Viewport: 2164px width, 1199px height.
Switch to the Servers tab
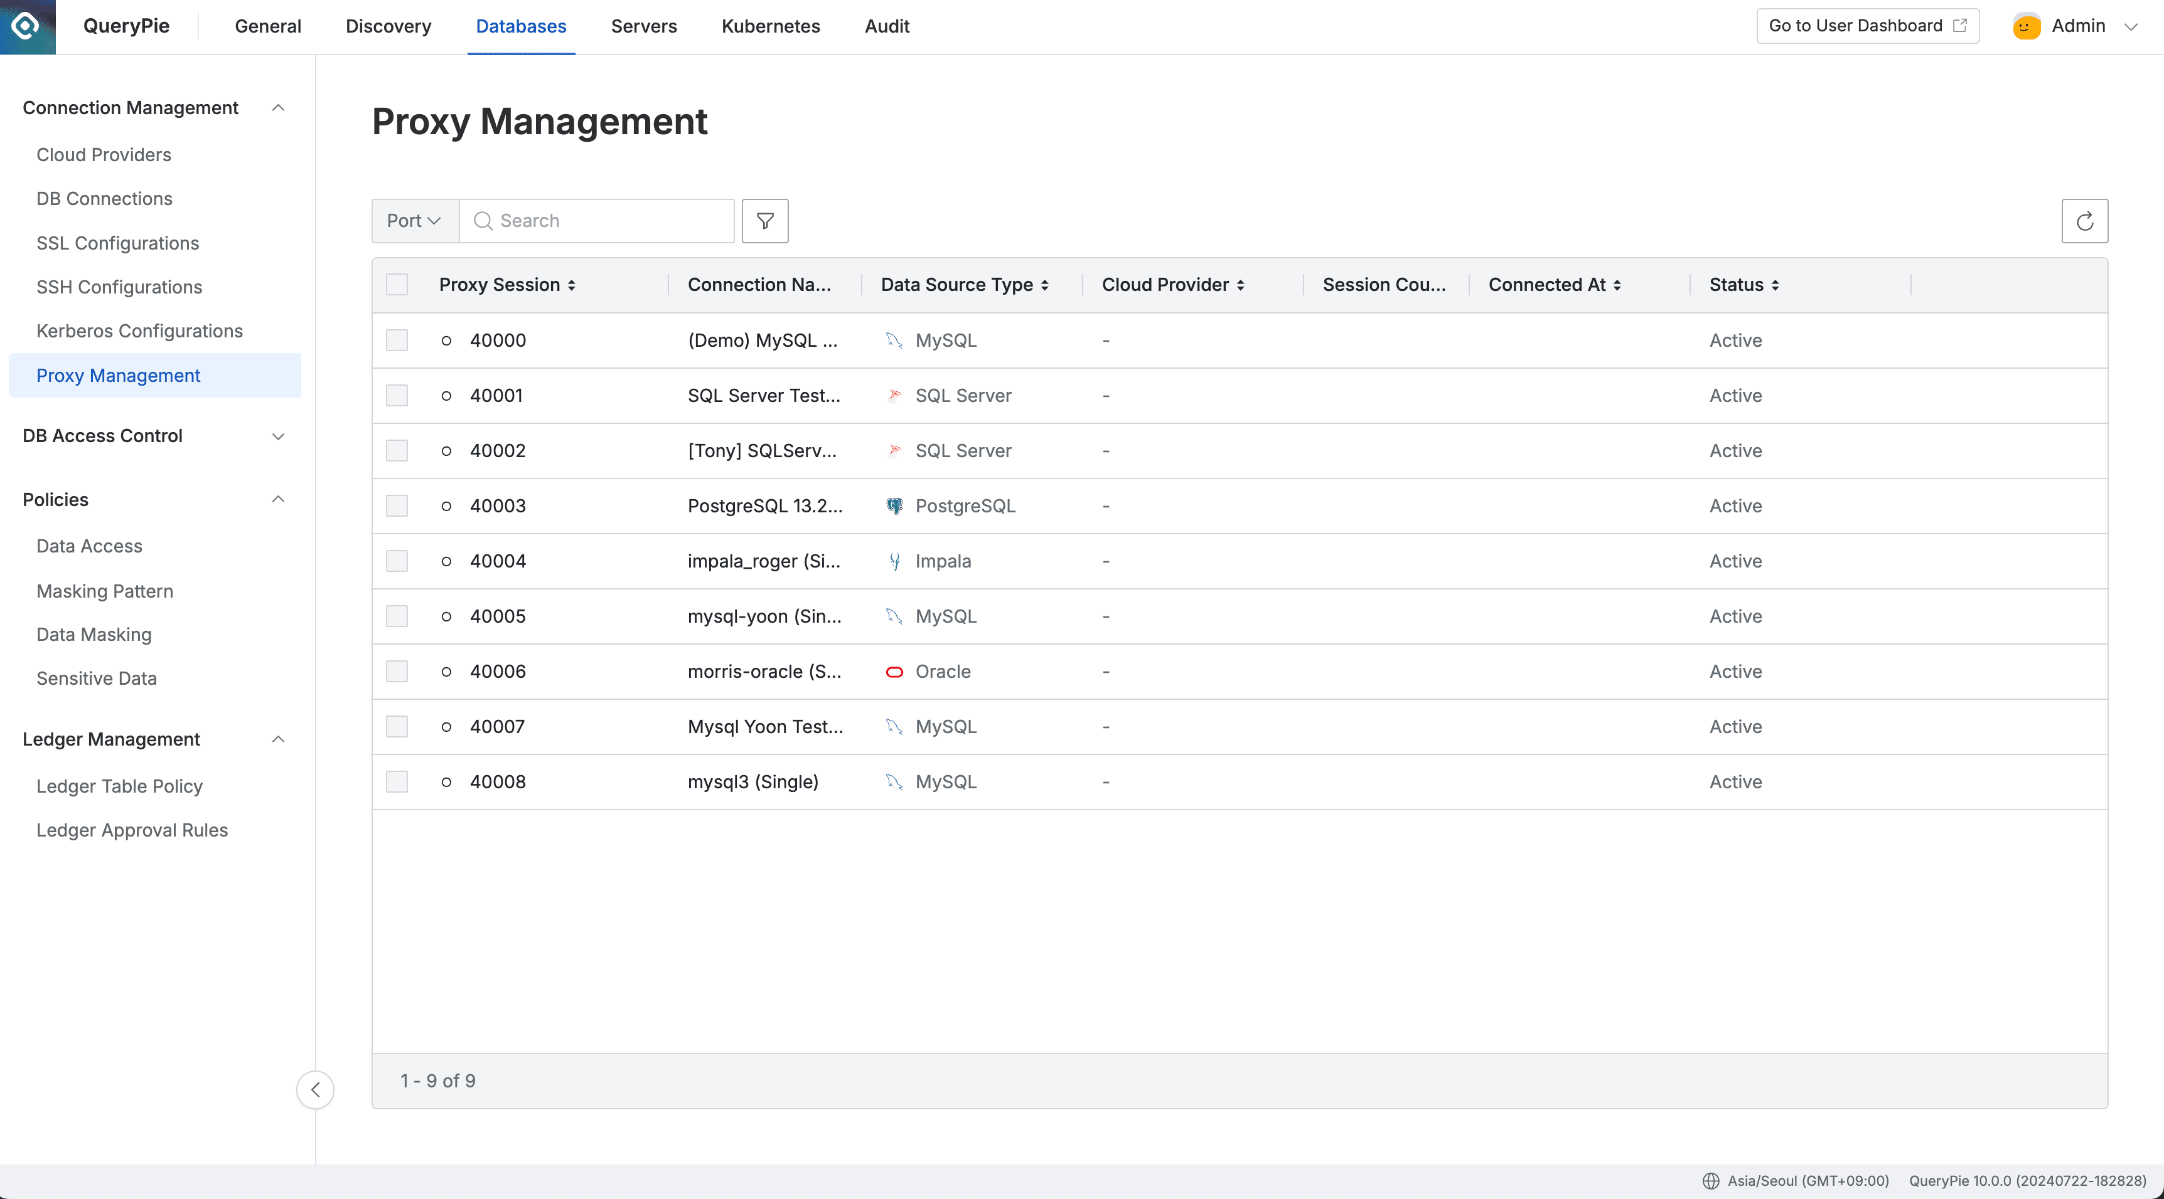coord(643,26)
